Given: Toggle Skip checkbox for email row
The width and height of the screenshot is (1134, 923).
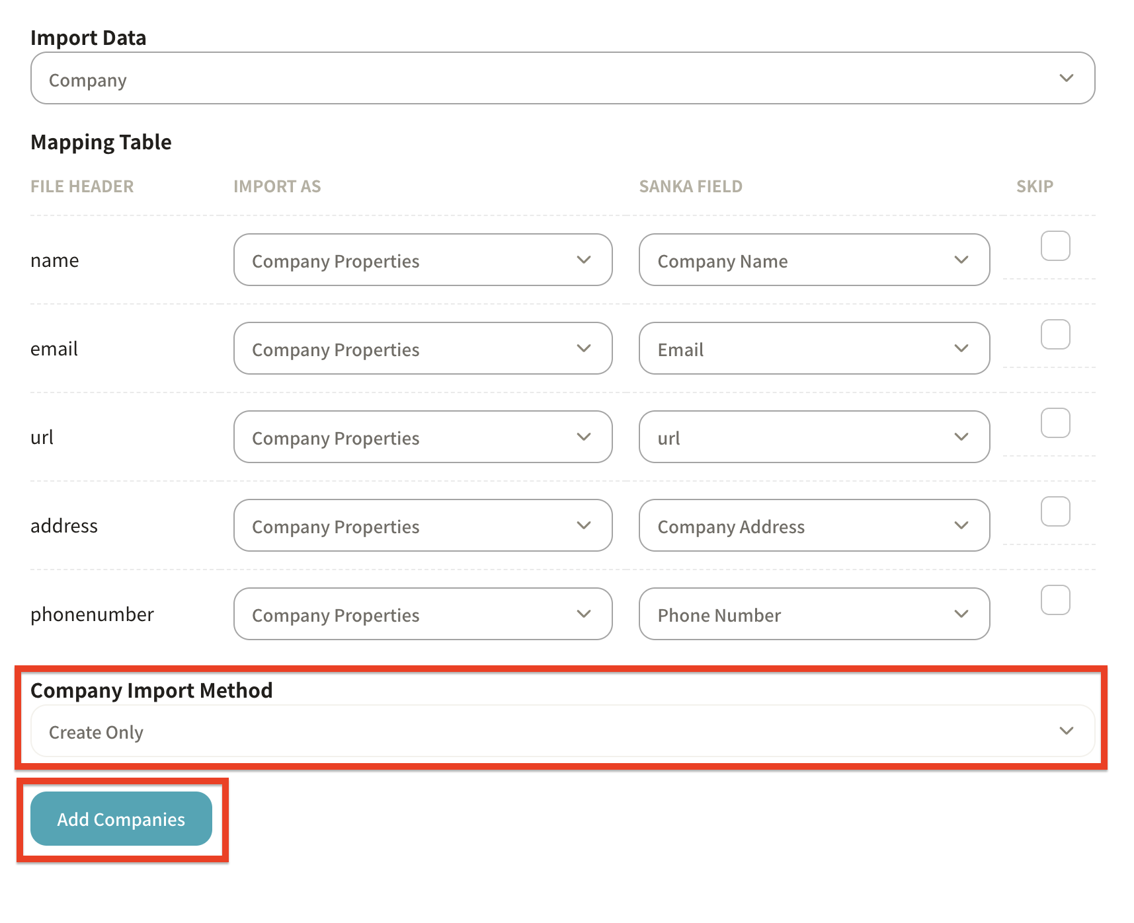Looking at the screenshot, I should click(1055, 334).
